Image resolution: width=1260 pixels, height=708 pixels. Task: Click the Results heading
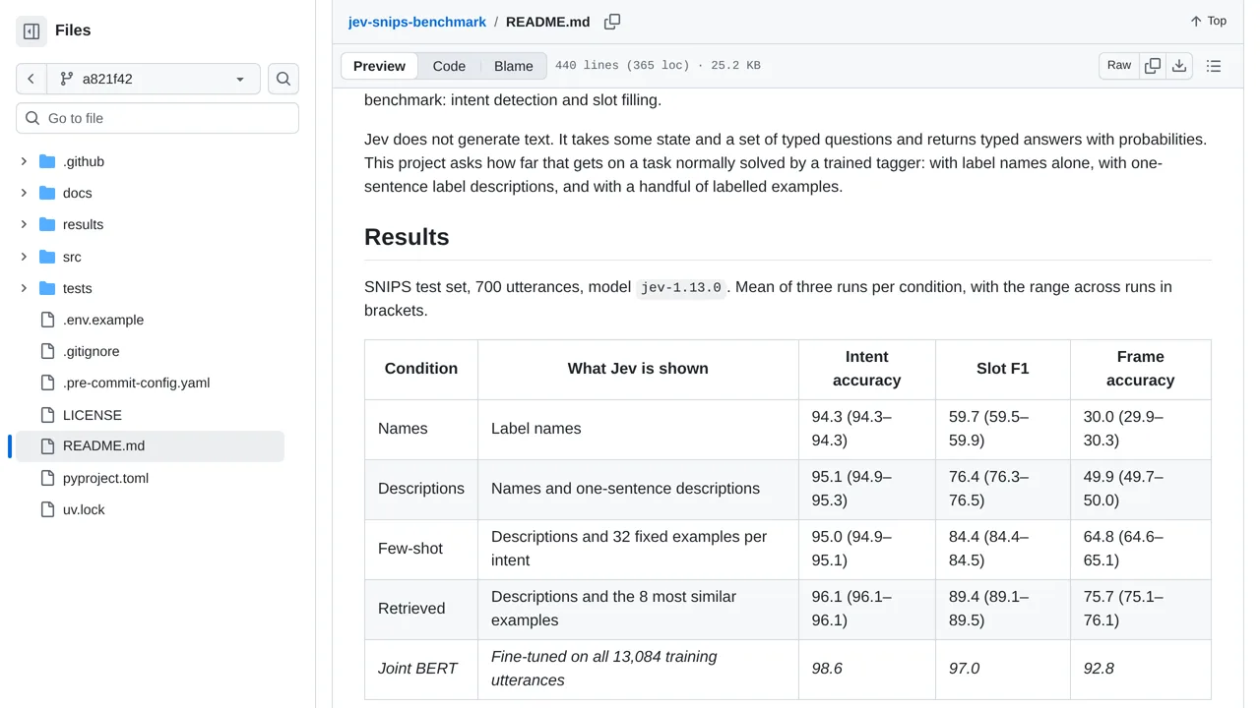click(407, 237)
